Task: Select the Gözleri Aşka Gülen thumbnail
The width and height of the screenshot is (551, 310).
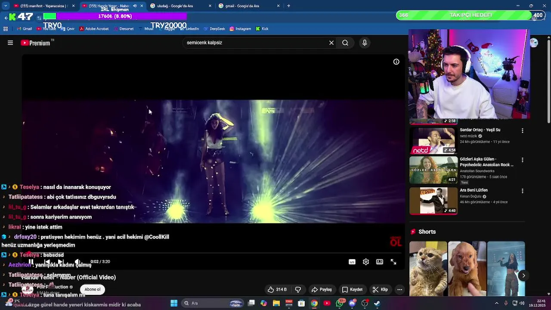Action: click(x=433, y=170)
